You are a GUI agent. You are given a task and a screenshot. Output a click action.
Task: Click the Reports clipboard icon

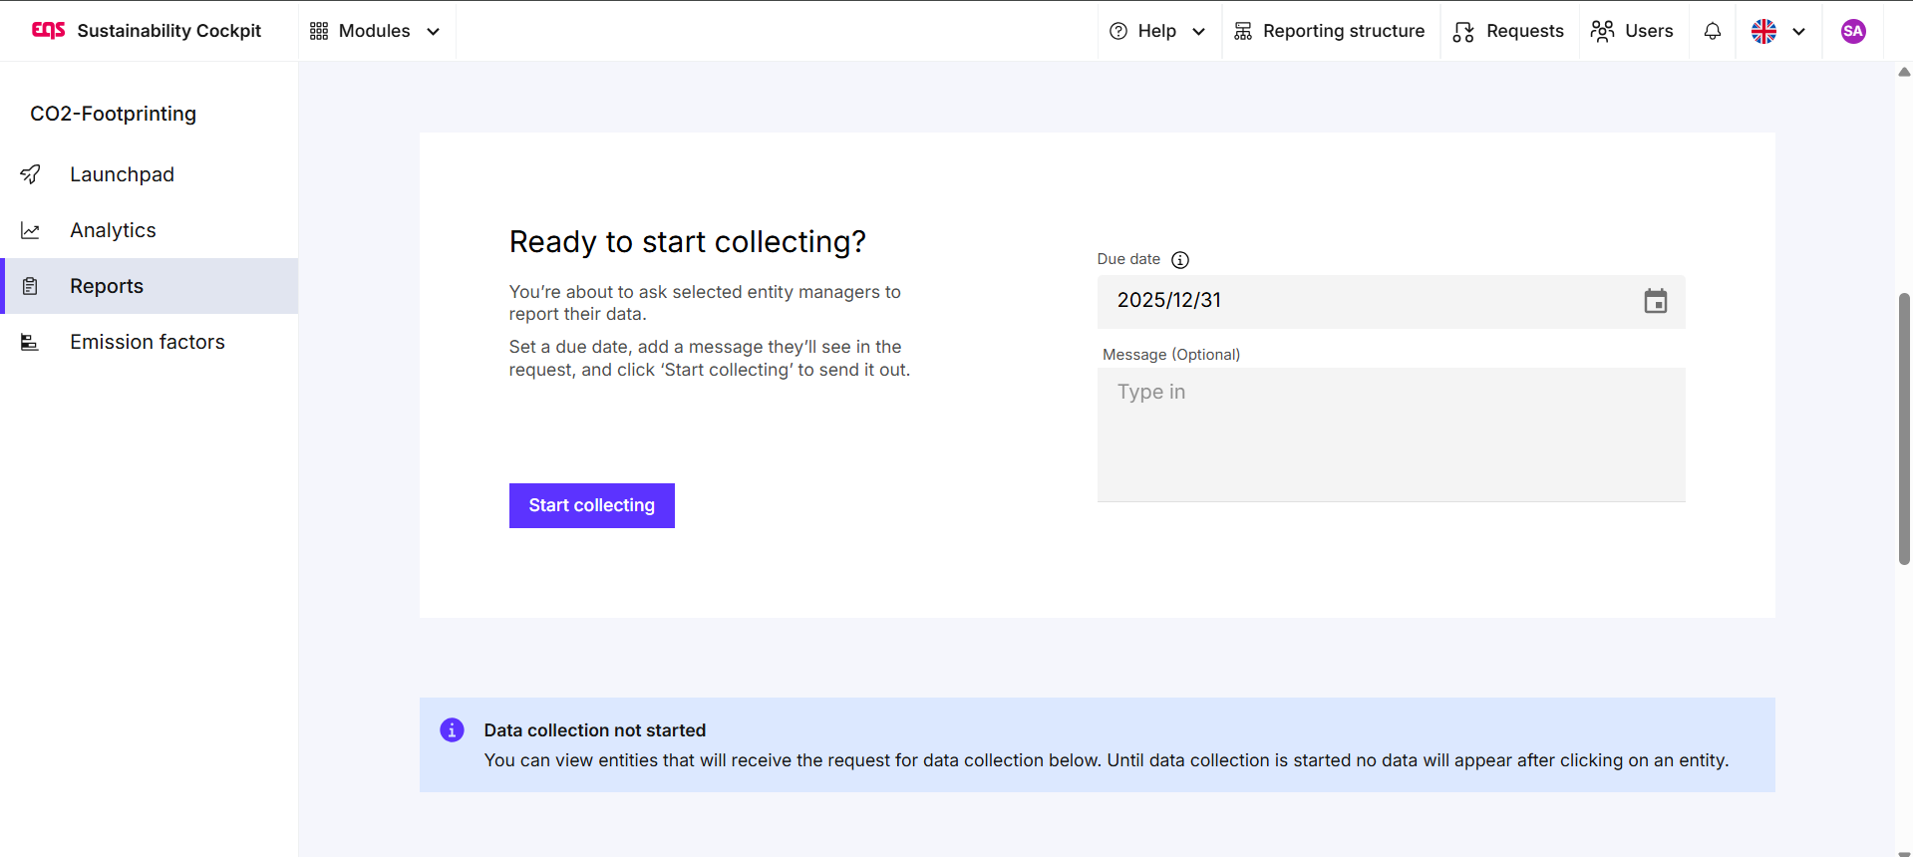tap(31, 286)
